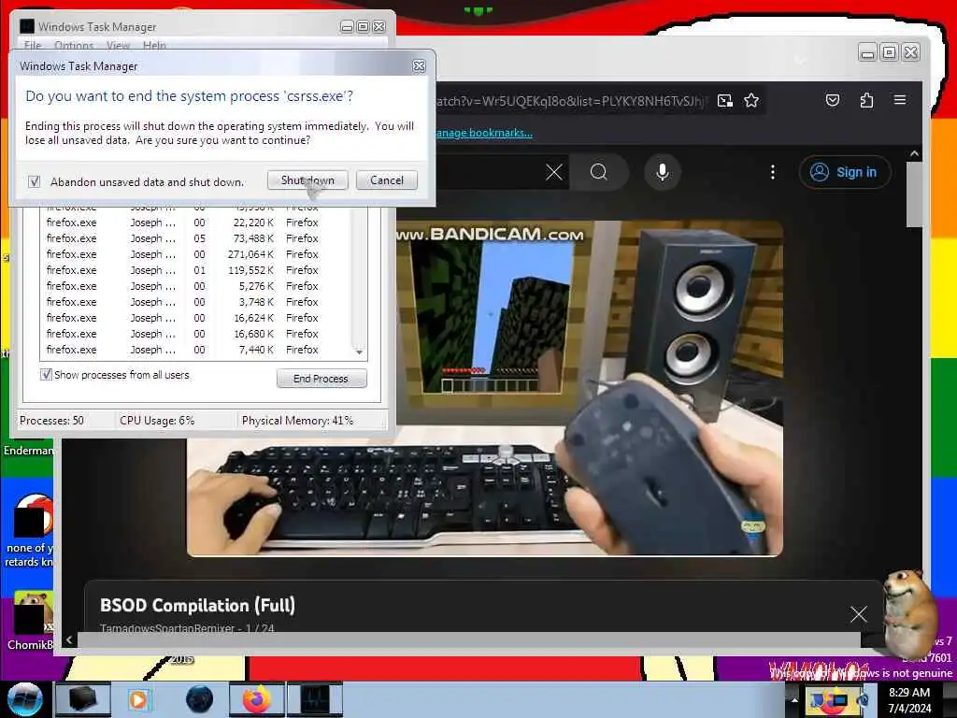The image size is (957, 718).
Task: Open the Enderman desktop shortcut
Action: [28, 450]
